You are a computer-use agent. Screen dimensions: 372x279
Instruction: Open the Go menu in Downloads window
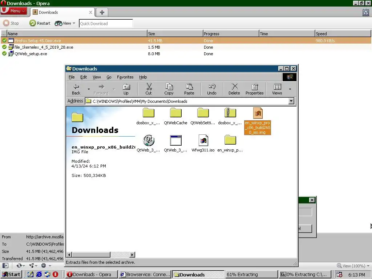[109, 77]
